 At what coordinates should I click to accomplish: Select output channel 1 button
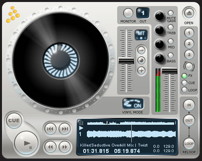(143, 13)
